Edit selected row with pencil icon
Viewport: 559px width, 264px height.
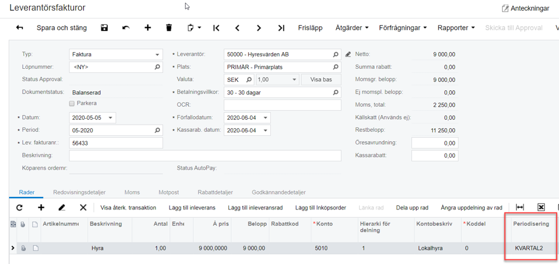(62, 208)
